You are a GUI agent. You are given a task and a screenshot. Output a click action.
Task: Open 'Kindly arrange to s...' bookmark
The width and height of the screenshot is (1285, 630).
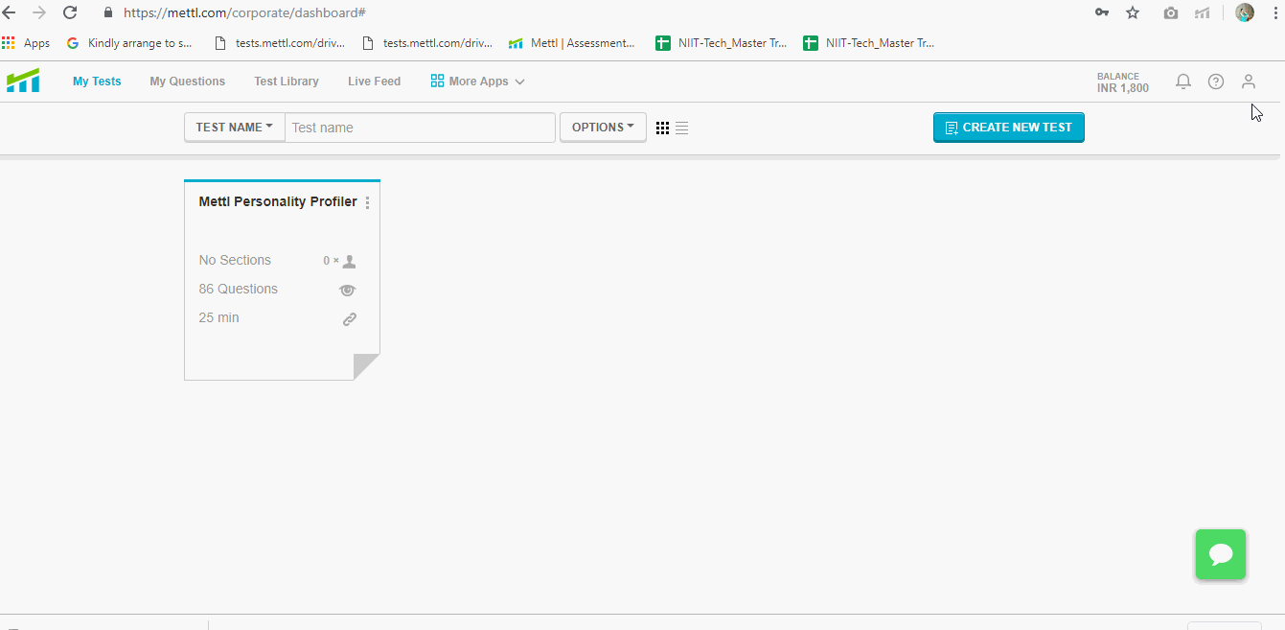point(129,42)
